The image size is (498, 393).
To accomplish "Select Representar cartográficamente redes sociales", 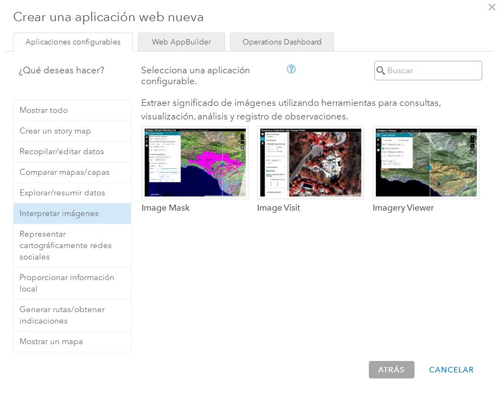I will pyautogui.click(x=72, y=245).
